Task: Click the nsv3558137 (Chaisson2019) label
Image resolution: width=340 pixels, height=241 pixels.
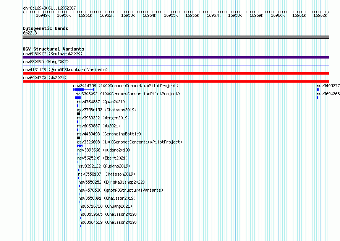Action: 107,174
